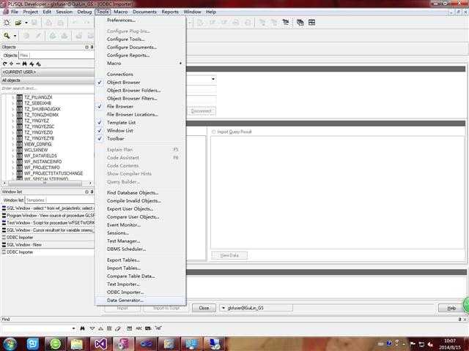The image size is (469, 351).
Task: Click the file explorer folder taskbar icon
Action: tap(77, 344)
